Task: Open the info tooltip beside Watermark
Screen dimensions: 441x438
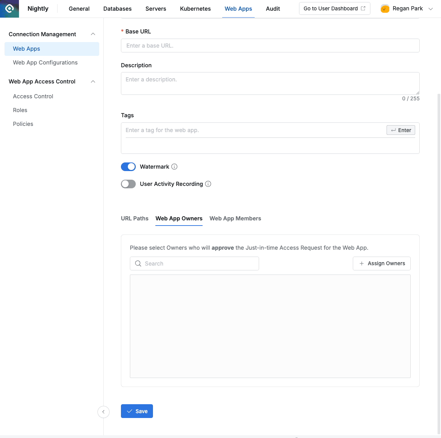Action: pyautogui.click(x=174, y=167)
